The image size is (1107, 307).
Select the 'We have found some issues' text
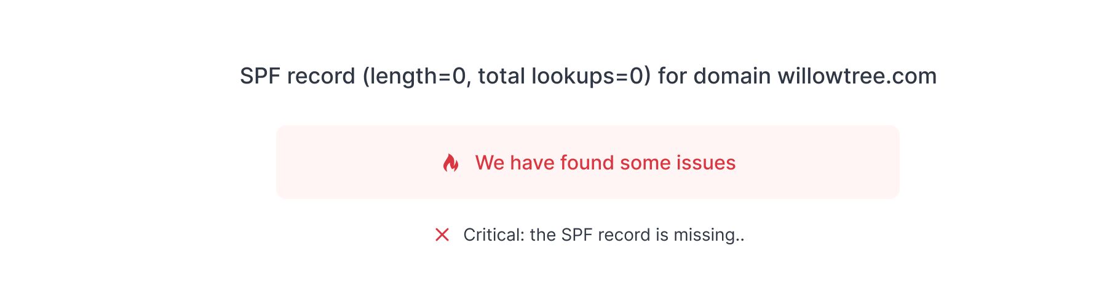click(x=605, y=163)
